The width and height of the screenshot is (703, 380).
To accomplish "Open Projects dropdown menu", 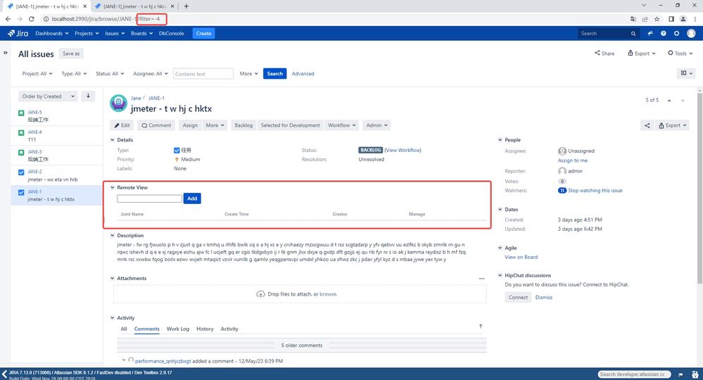I will 87,33.
